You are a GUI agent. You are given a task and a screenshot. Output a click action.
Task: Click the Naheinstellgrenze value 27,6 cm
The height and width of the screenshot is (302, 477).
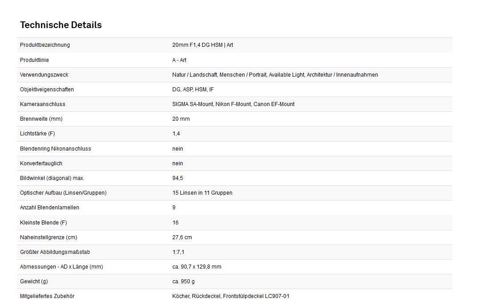(182, 237)
